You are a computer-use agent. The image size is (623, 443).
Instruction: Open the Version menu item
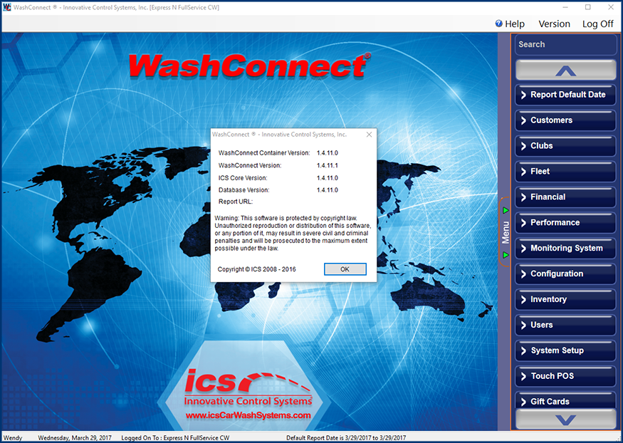click(554, 24)
